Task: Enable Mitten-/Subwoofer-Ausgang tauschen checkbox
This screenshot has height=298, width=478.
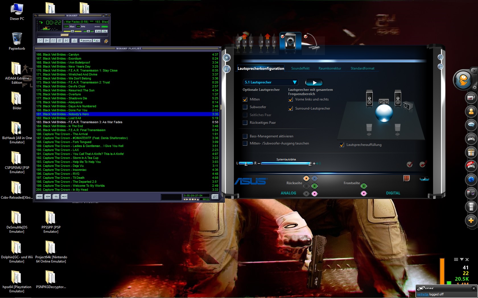Action: [245, 143]
